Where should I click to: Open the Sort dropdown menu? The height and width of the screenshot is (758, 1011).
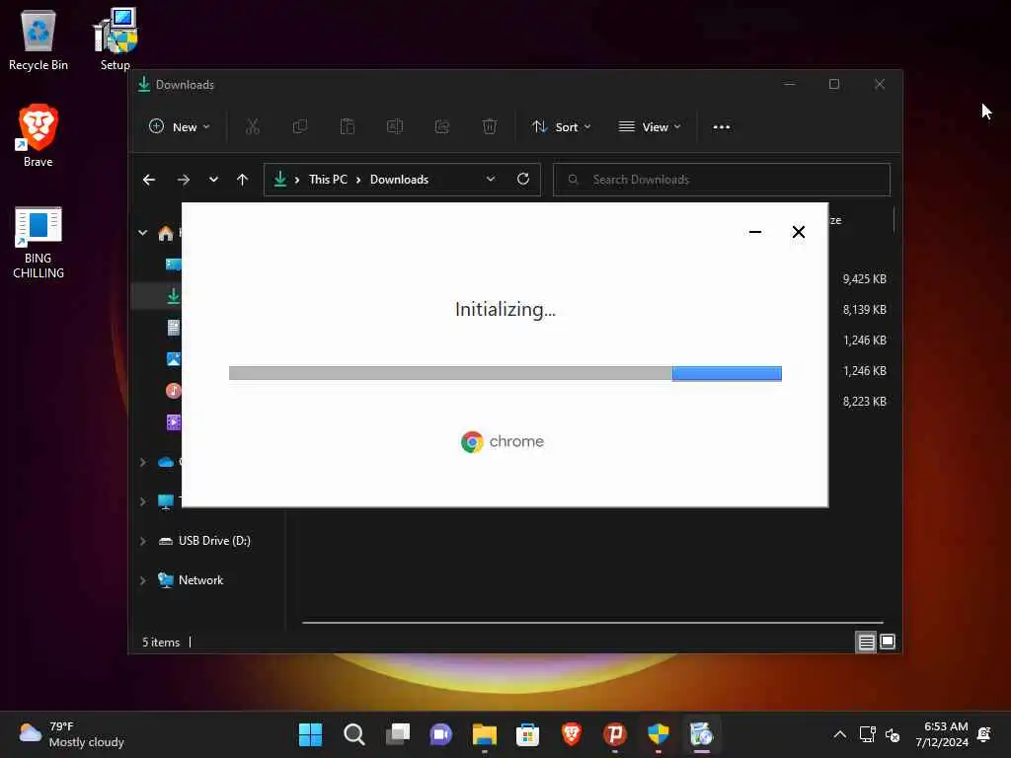[562, 127]
